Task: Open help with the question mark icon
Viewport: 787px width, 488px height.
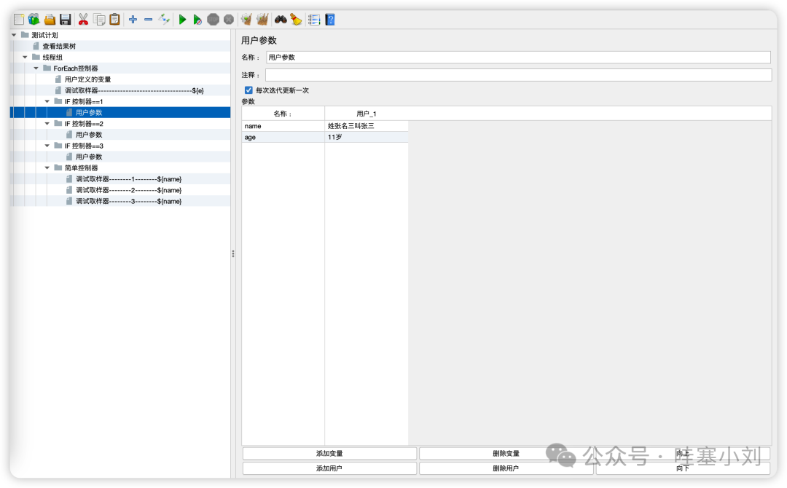Action: pyautogui.click(x=330, y=20)
